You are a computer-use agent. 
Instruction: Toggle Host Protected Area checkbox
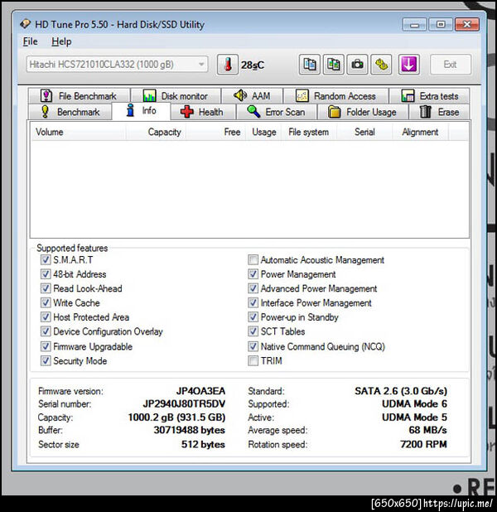point(46,317)
